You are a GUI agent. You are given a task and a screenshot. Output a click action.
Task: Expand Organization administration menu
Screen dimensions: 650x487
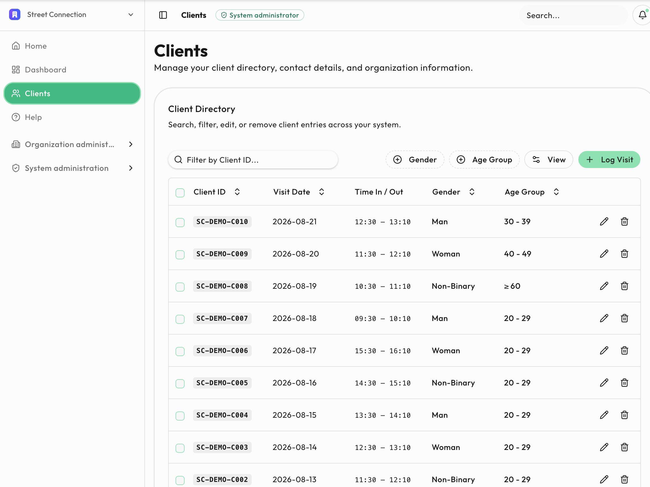click(72, 144)
